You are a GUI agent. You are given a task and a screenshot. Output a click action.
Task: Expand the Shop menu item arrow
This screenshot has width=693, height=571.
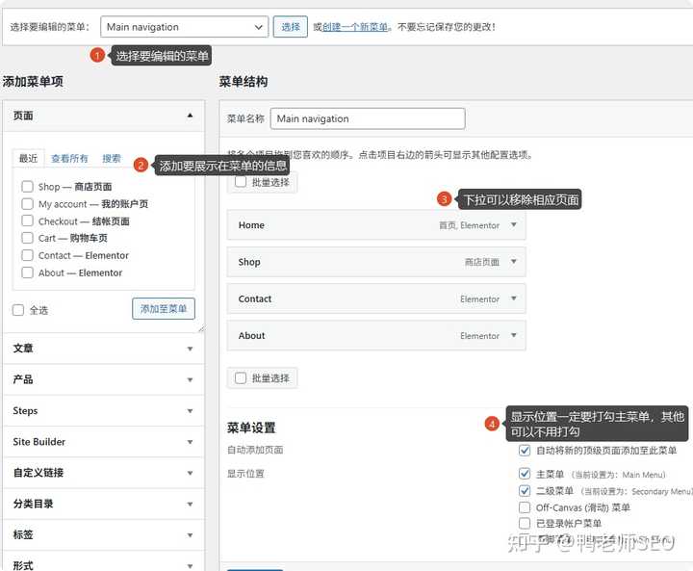pos(514,262)
